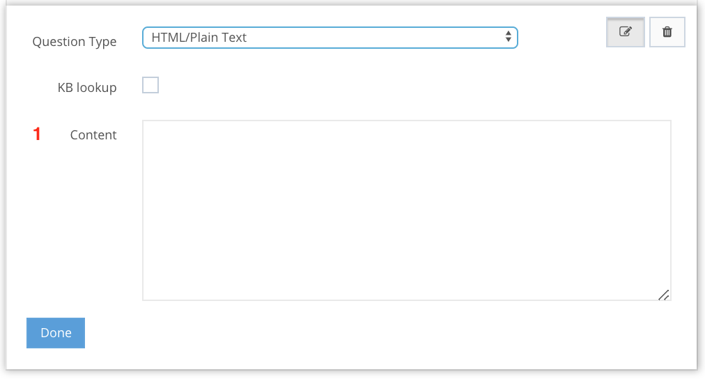Select the Question Type combo box
Image resolution: width=705 pixels, height=379 pixels.
(x=330, y=38)
